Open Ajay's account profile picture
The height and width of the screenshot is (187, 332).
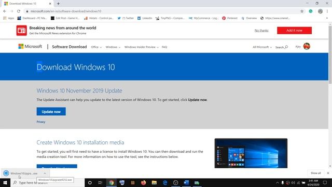[307, 46]
